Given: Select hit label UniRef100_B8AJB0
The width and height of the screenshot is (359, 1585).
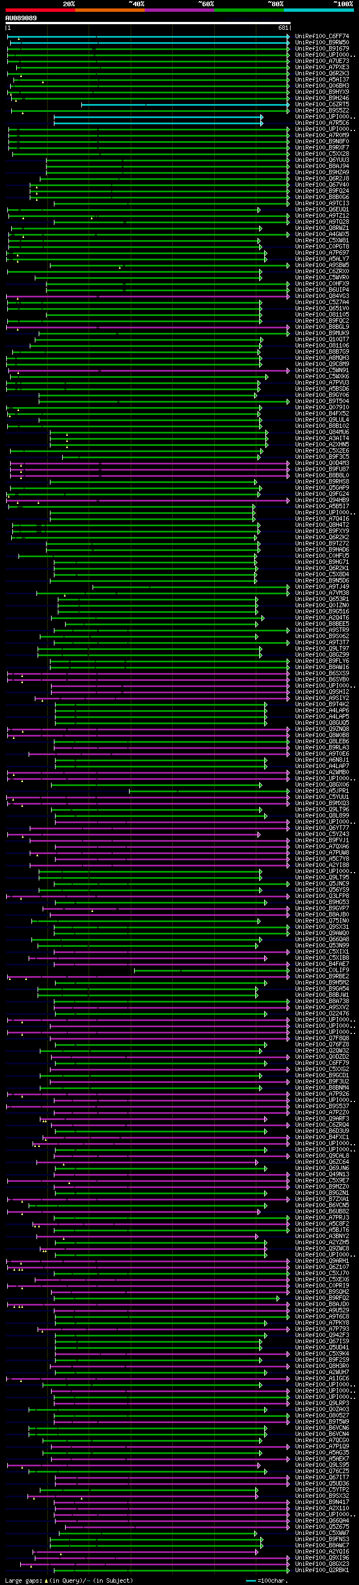Looking at the screenshot, I should (322, 914).
